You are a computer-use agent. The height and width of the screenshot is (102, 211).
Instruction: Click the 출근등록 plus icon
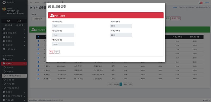point(11,25)
